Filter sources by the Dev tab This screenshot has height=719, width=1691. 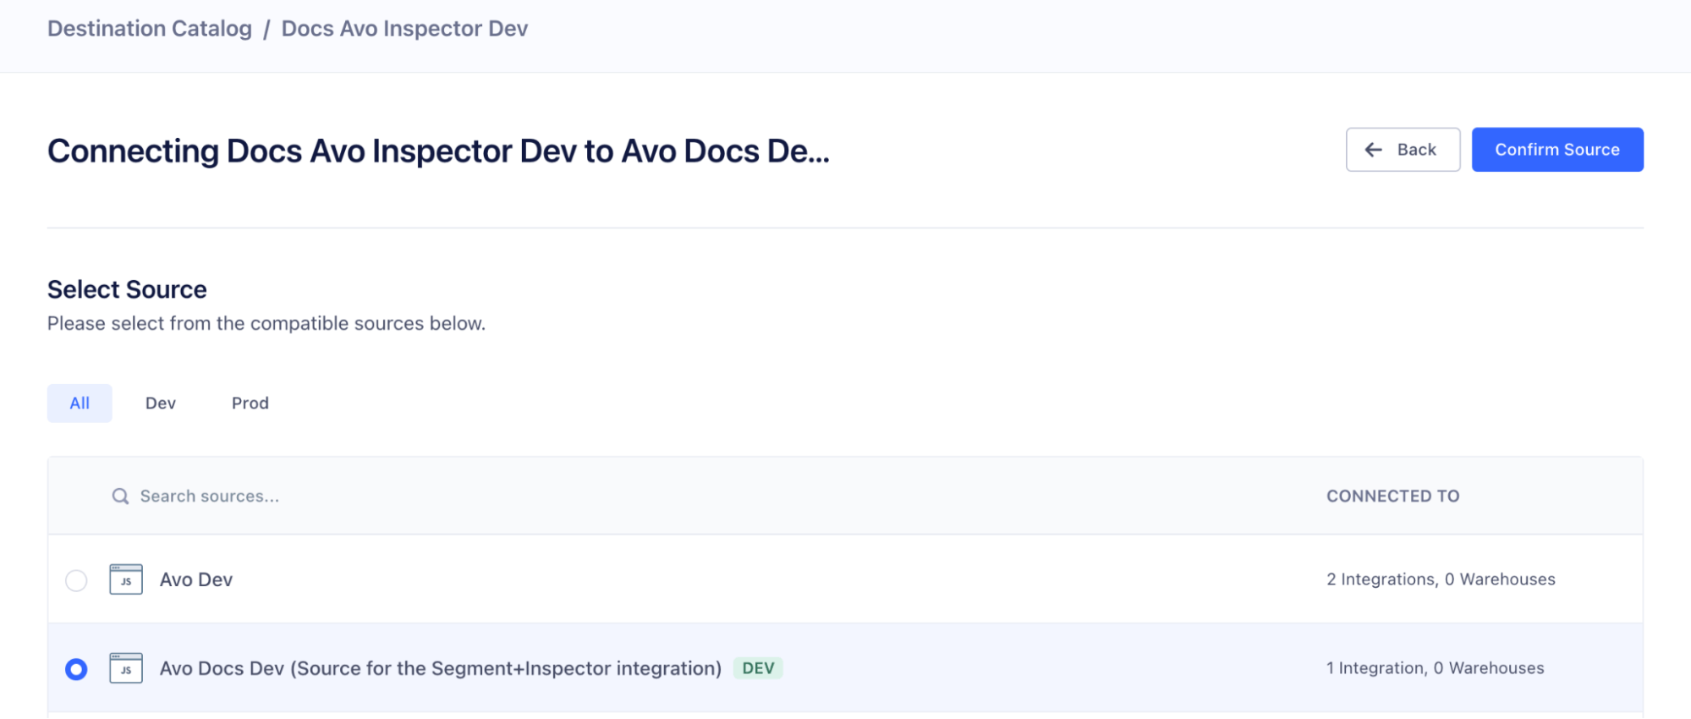pos(160,403)
